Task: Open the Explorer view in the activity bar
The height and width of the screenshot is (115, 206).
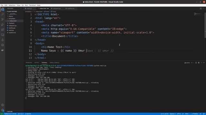Action: pyautogui.click(x=3, y=9)
